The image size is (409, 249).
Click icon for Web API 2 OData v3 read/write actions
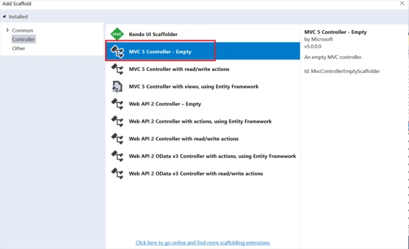117,174
